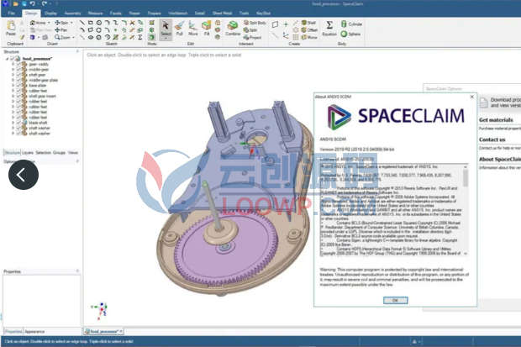The image size is (521, 347).
Task: Switch to the Layers panel tab
Action: (28, 153)
